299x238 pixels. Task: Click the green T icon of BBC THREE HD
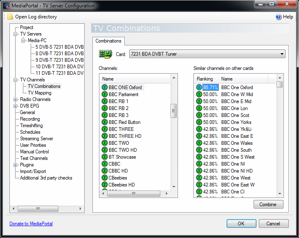(104, 136)
